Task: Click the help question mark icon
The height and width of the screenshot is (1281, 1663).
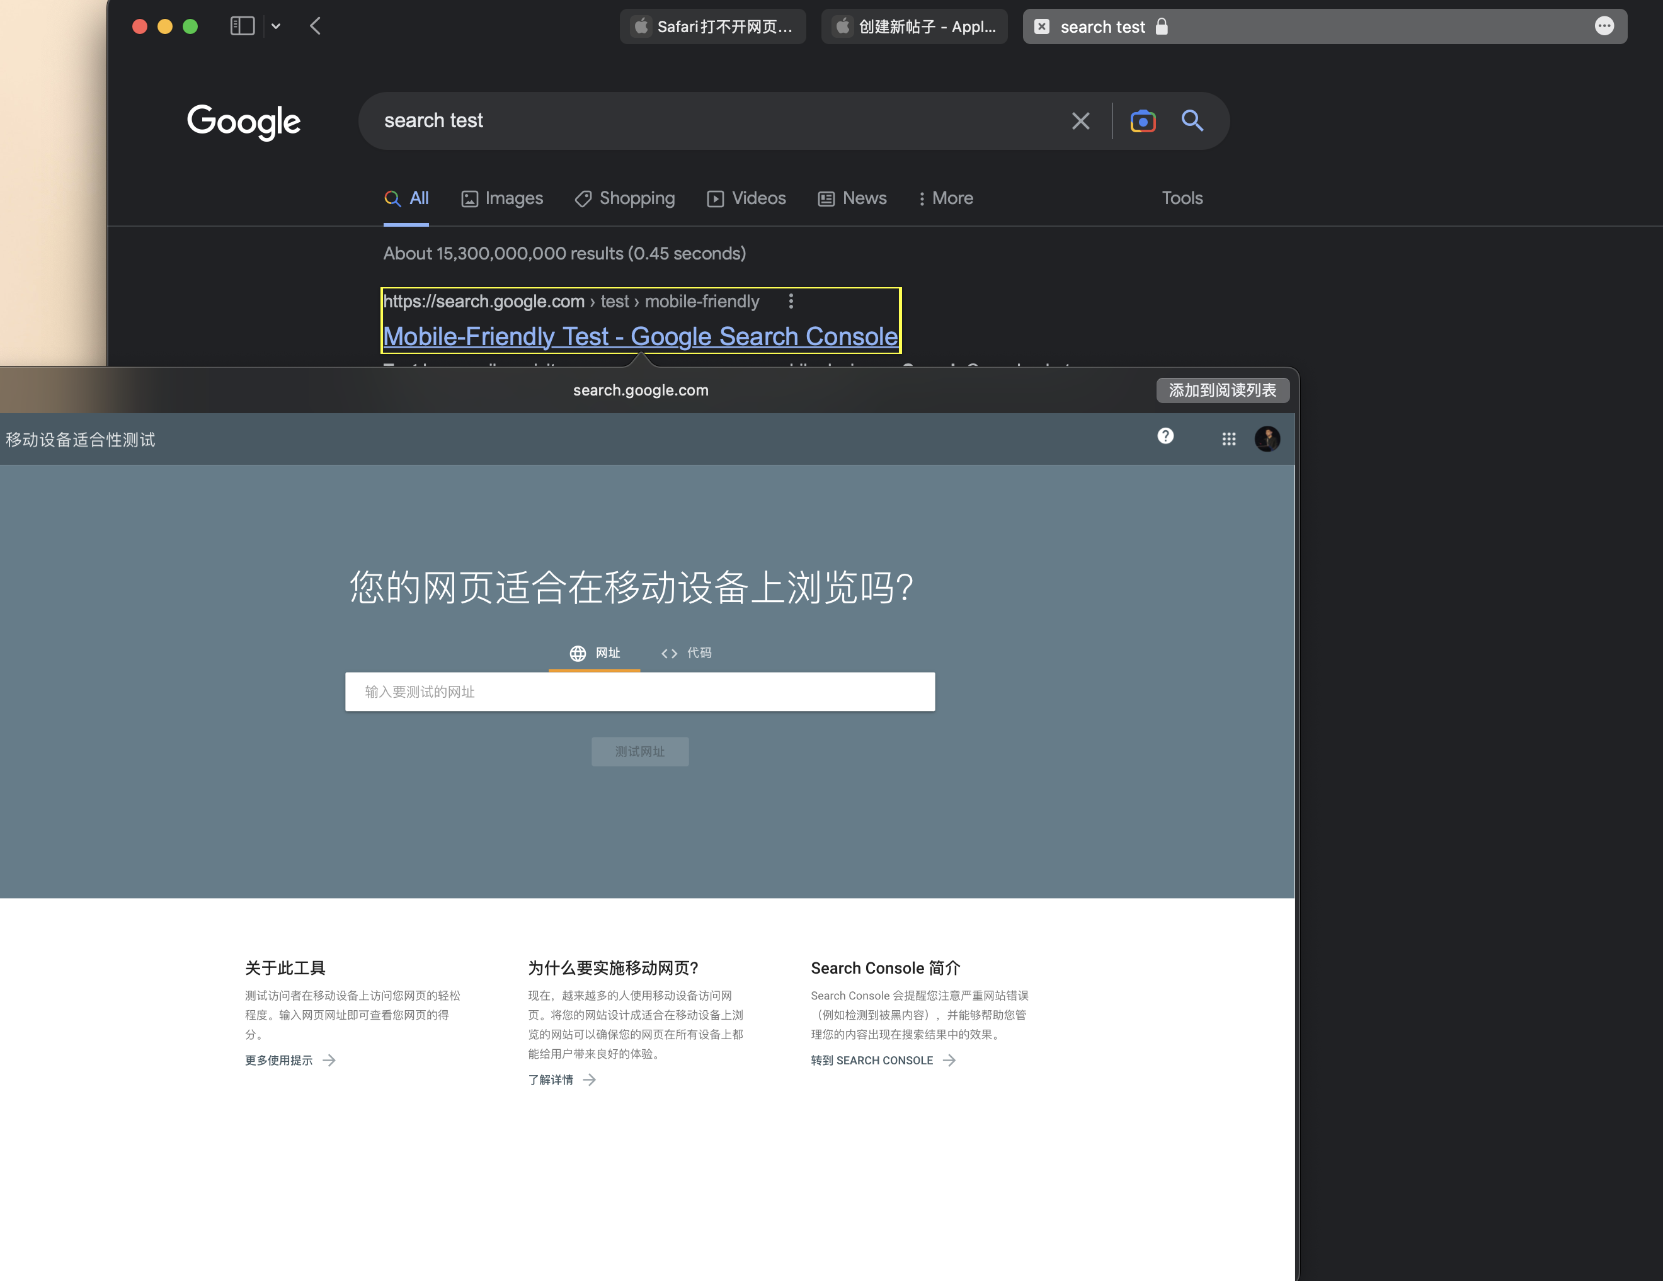Action: pyautogui.click(x=1165, y=436)
